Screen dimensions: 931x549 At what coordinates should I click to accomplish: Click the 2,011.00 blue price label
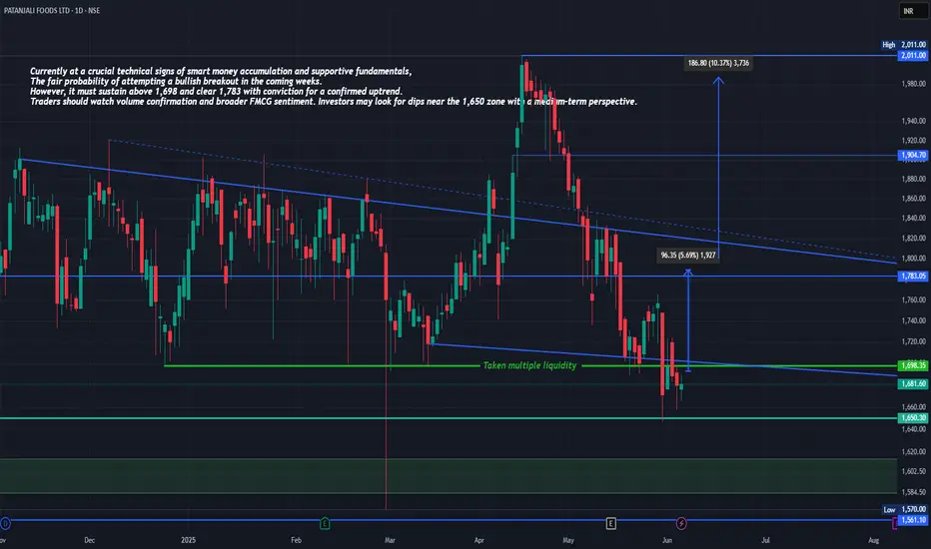(x=913, y=55)
